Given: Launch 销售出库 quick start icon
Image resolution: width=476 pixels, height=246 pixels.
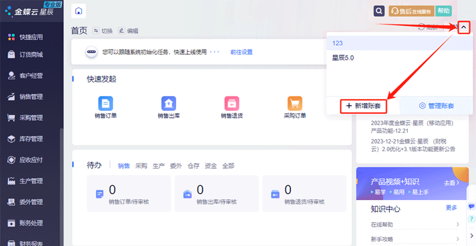Looking at the screenshot, I should point(169,107).
